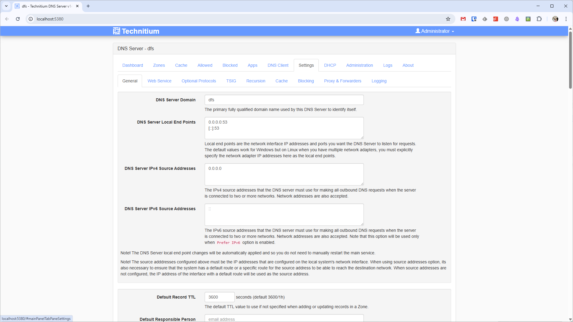The image size is (573, 322).
Task: Select the Web Service settings tab
Action: click(x=159, y=81)
